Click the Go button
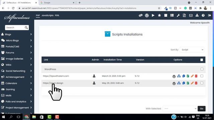 [201, 109]
